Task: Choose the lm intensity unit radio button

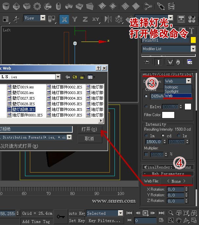Action: [147, 135]
